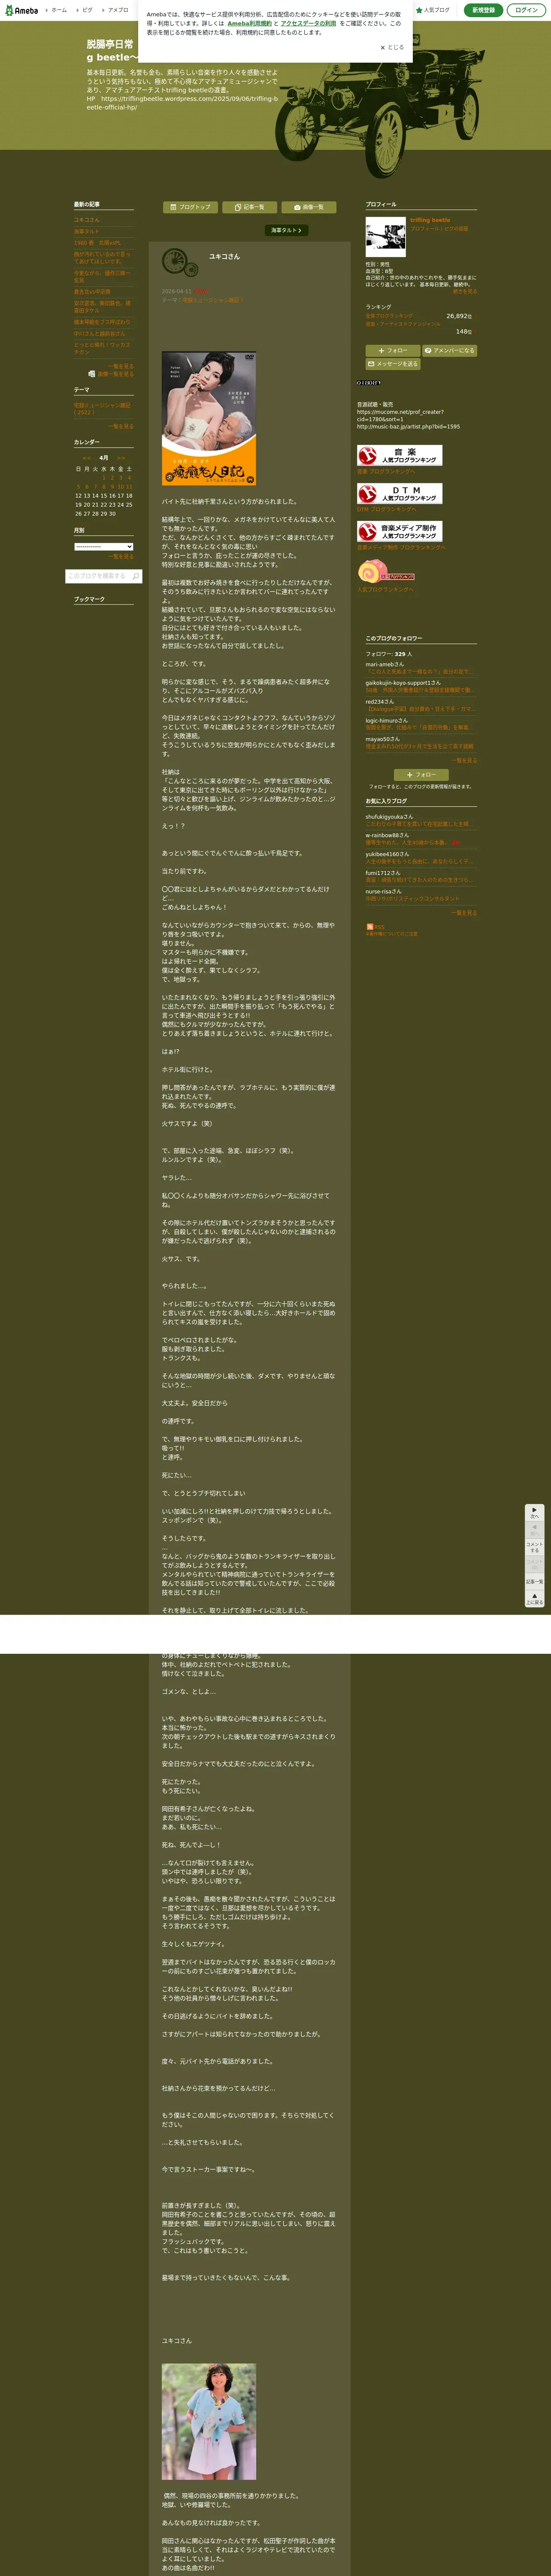Image resolution: width=551 pixels, height=2576 pixels.
Task: Go to next month in calendar
Action: (x=121, y=458)
